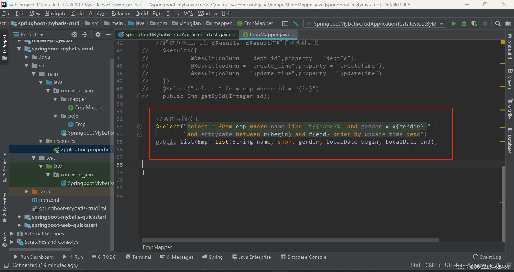Image resolution: width=514 pixels, height=272 pixels.
Task: Open Run Dashboard panel
Action: 34,257
